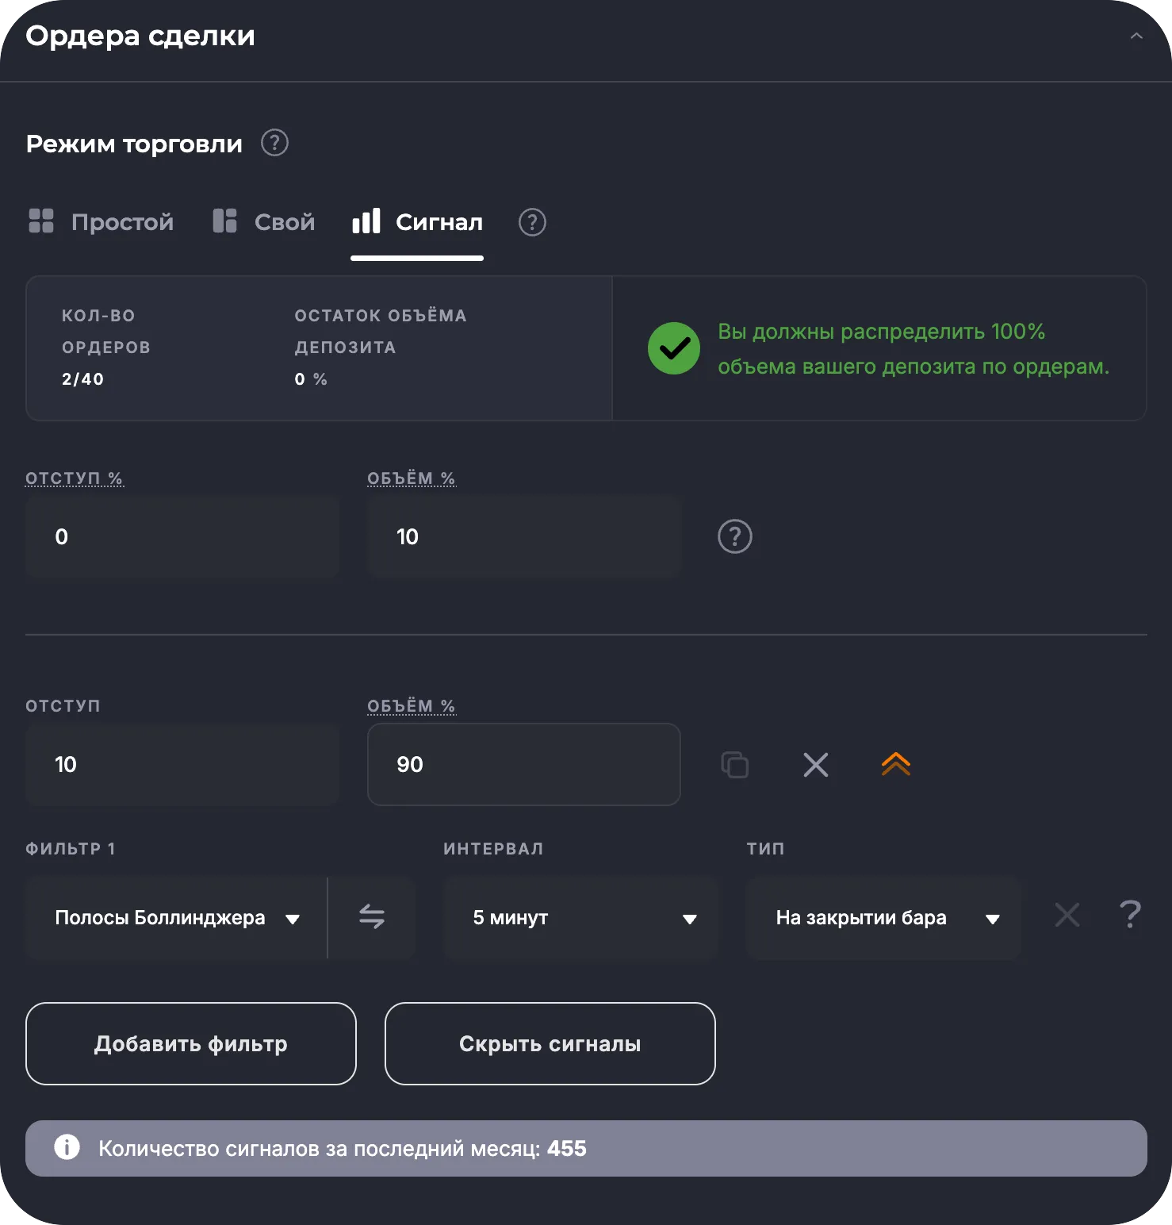This screenshot has height=1225, width=1172.
Task: Click the Скрыть сигналы button
Action: [x=550, y=1044]
